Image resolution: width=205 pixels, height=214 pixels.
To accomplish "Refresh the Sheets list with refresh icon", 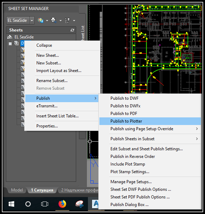I will (x=72, y=30).
